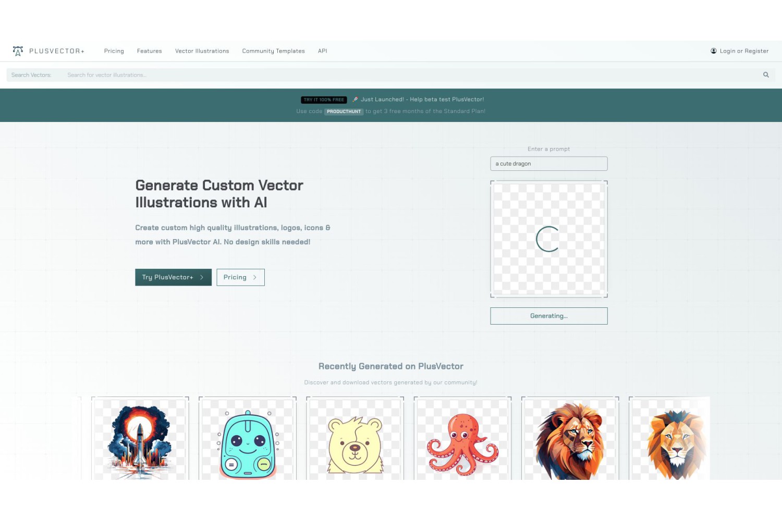Click the PlusVector logo icon
Viewport: 782px width, 521px height.
click(x=18, y=51)
